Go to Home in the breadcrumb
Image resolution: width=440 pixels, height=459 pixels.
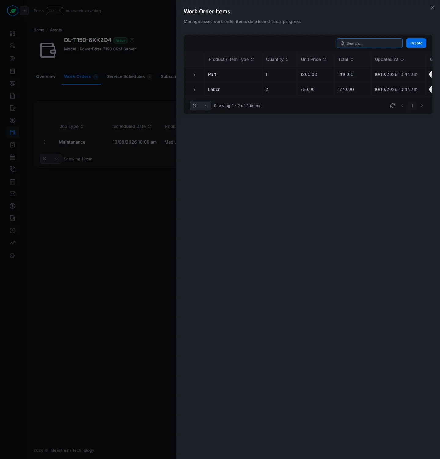39,30
